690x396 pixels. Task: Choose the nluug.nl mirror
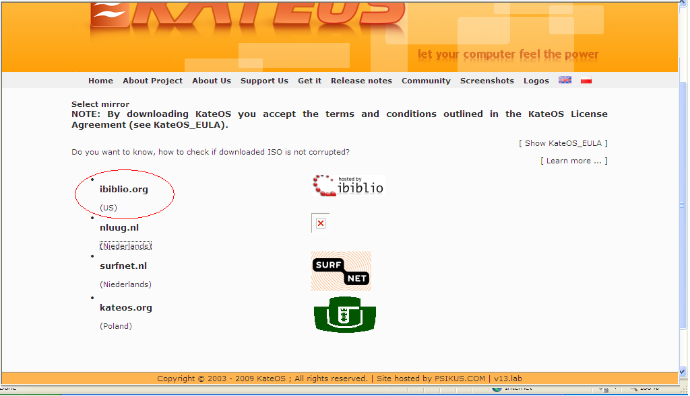pos(119,227)
